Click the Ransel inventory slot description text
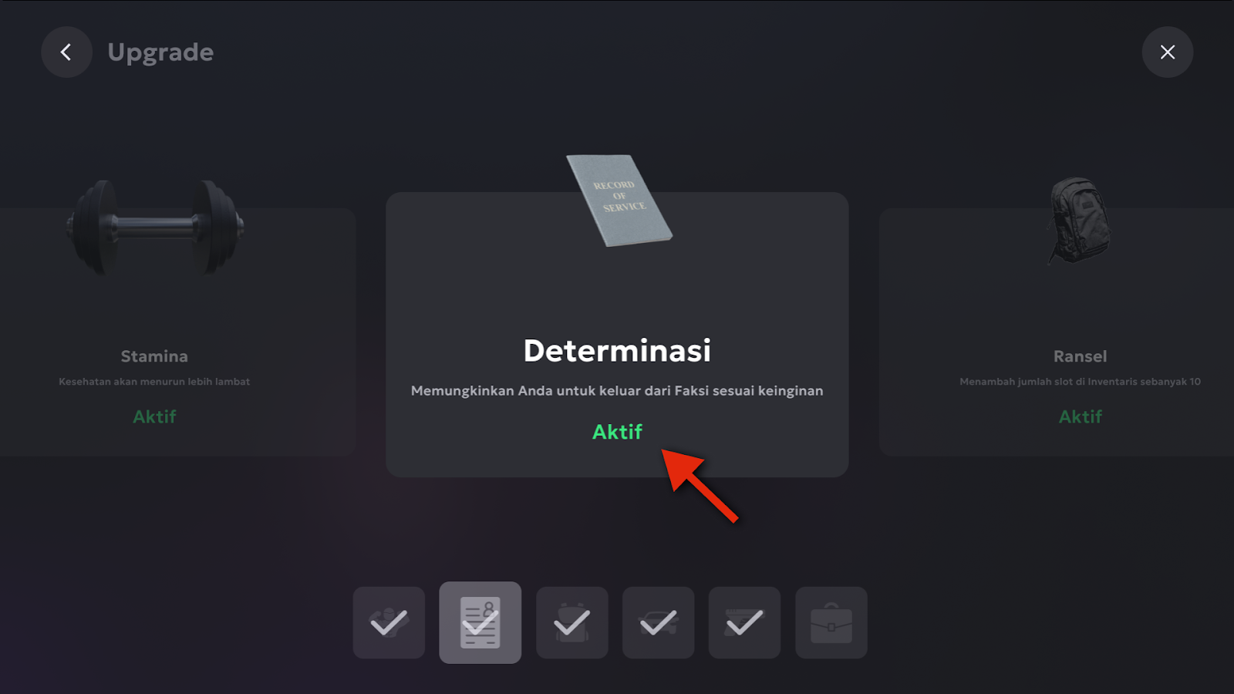 click(1080, 382)
